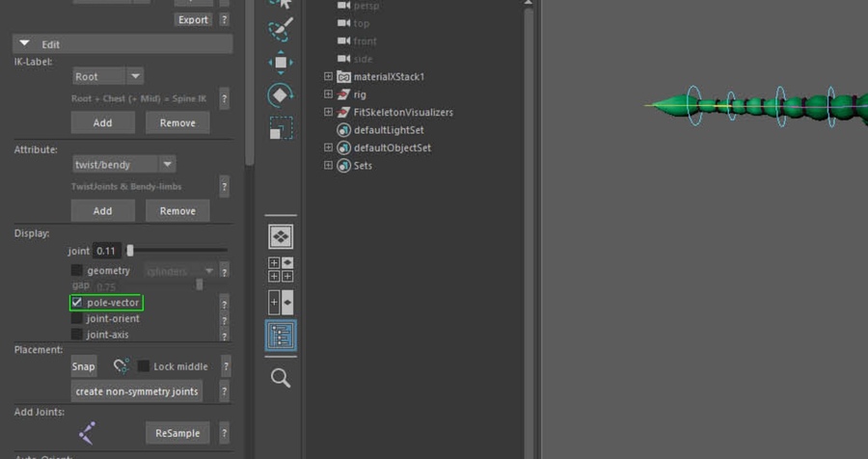Click the joint size value field
Viewport: 868px width, 459px height.
point(106,251)
